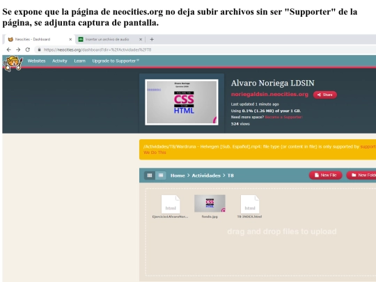This screenshot has height=282, width=376.
Task: Click T8 in the breadcrumb
Action: [230, 175]
